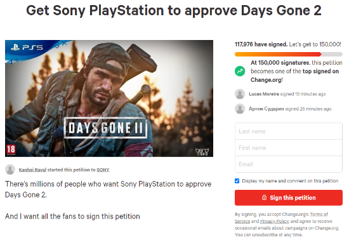Click the signature progress bar
Image resolution: width=349 pixels, height=240 pixels.
289,54
